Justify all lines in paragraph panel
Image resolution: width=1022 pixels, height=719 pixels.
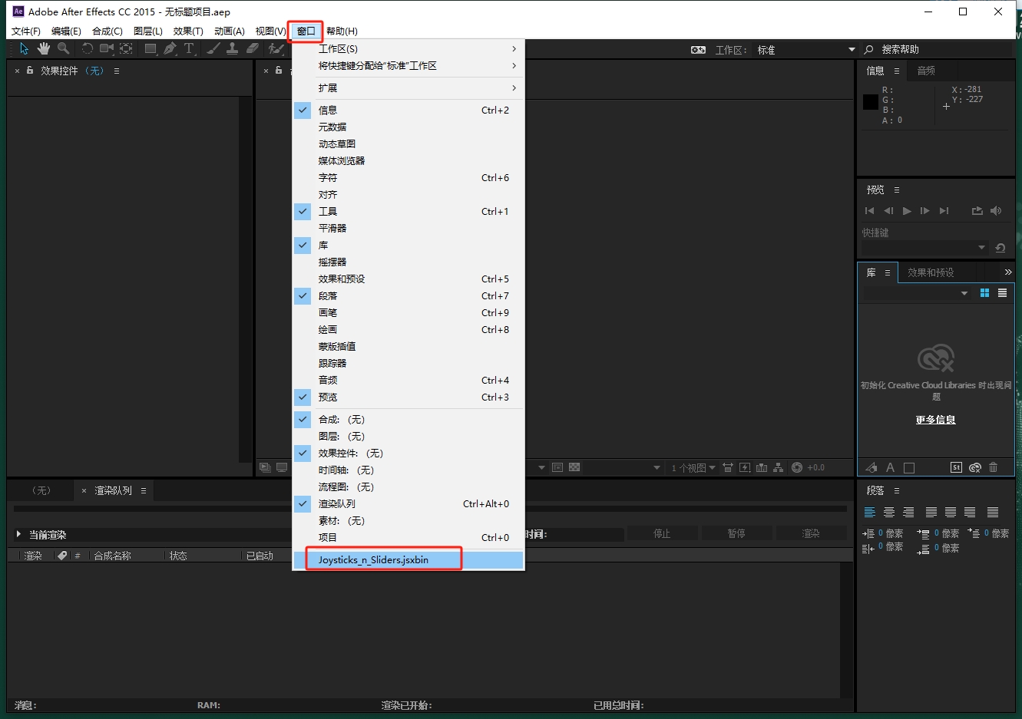(993, 513)
